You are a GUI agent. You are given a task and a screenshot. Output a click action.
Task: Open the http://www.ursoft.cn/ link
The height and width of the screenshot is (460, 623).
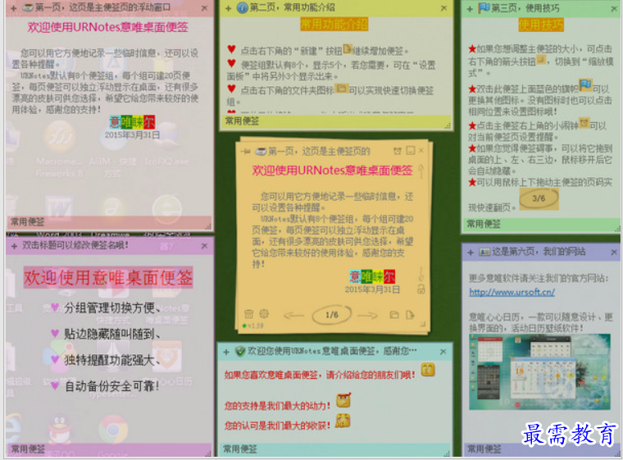click(512, 292)
